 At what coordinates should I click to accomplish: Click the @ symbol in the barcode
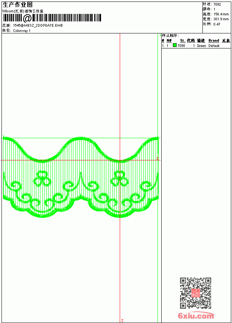pyautogui.click(x=27, y=18)
